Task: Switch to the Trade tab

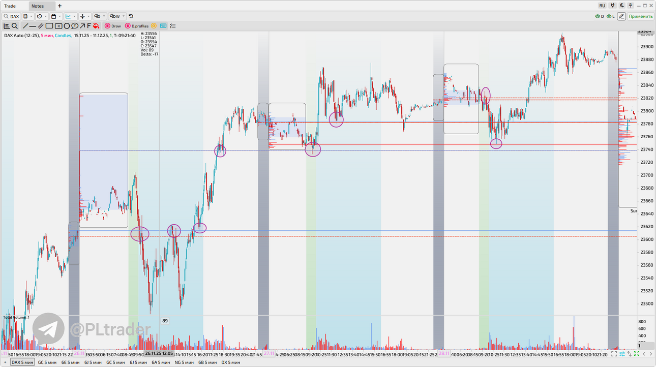Action: (x=10, y=6)
